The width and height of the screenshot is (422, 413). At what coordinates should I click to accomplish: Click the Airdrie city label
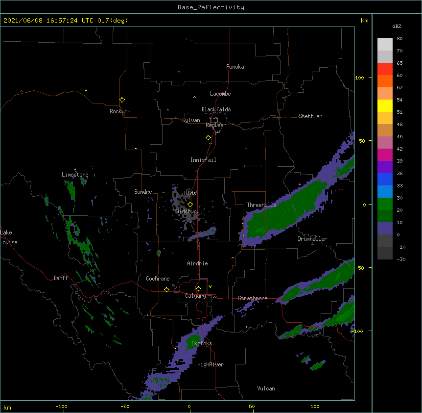[198, 263]
